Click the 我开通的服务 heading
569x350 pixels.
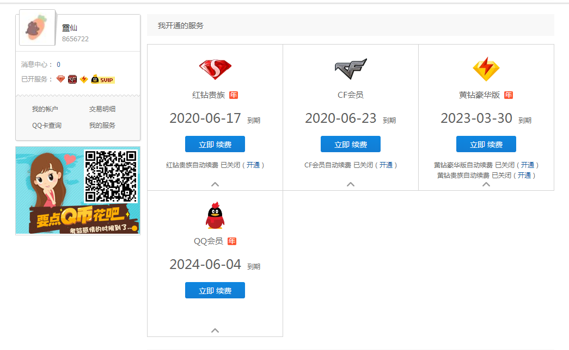181,26
